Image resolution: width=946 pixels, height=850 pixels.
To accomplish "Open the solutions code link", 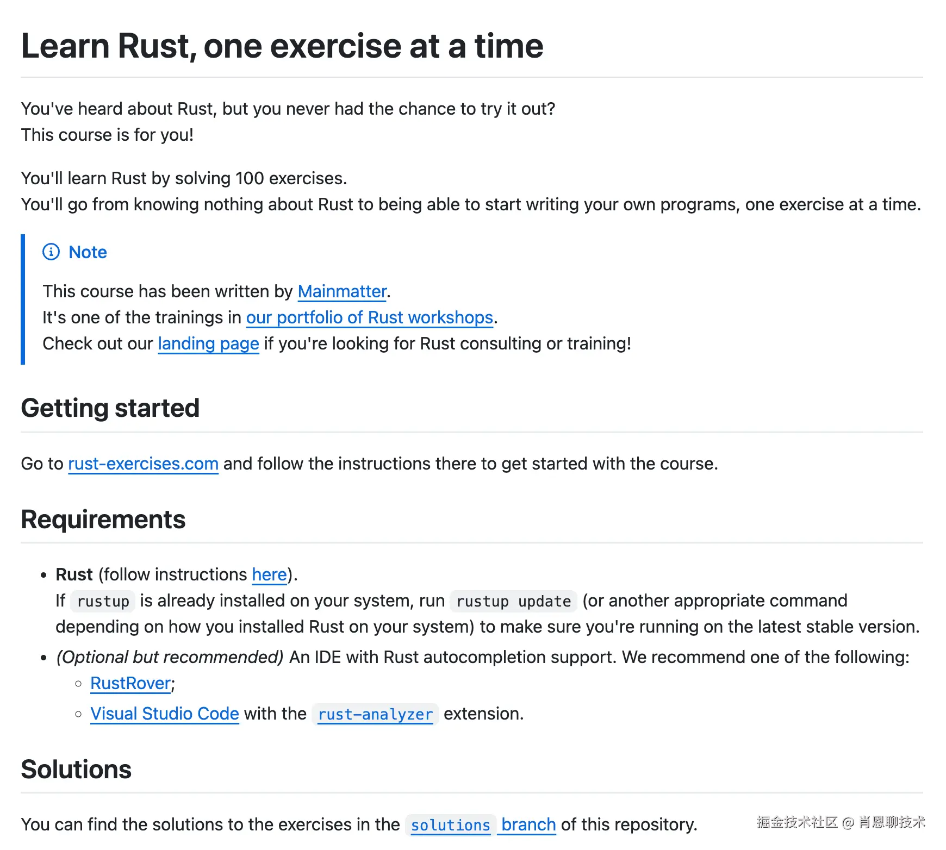I will (450, 826).
